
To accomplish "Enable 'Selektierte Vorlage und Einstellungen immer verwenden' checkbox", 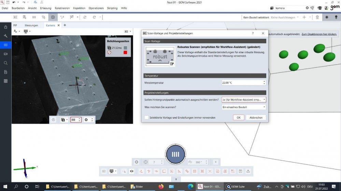I will click(x=146, y=118).
